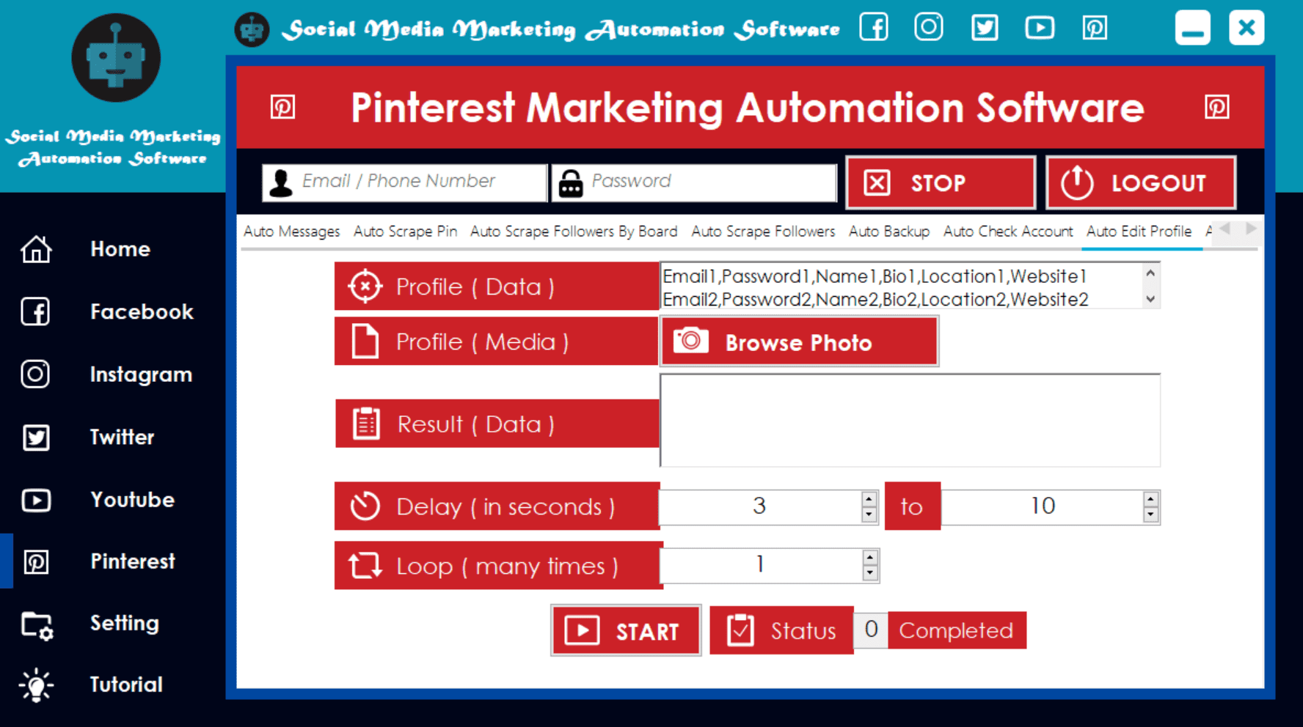Click the loop count value field
Viewport: 1303px width, 727px height.
pyautogui.click(x=761, y=565)
